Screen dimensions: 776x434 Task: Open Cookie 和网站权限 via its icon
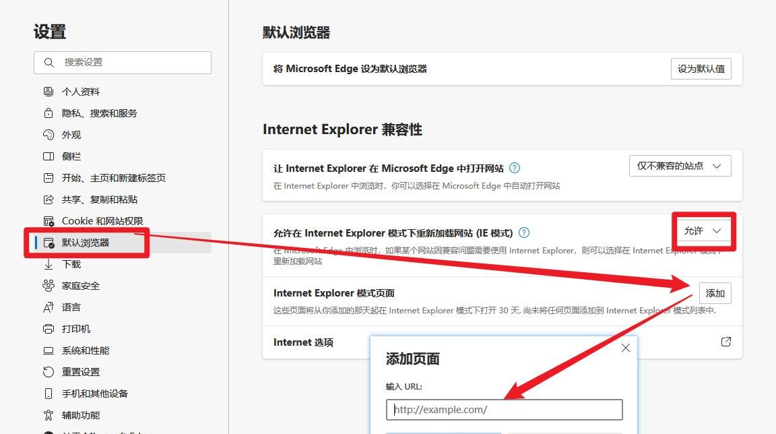pos(46,220)
